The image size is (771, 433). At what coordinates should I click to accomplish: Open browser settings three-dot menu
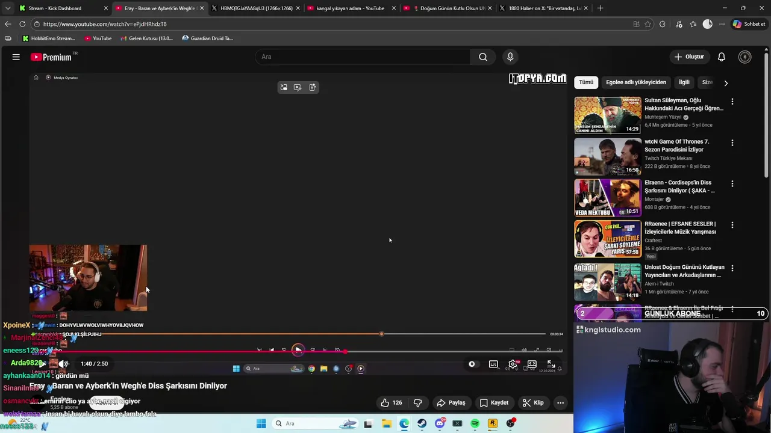pos(722,24)
